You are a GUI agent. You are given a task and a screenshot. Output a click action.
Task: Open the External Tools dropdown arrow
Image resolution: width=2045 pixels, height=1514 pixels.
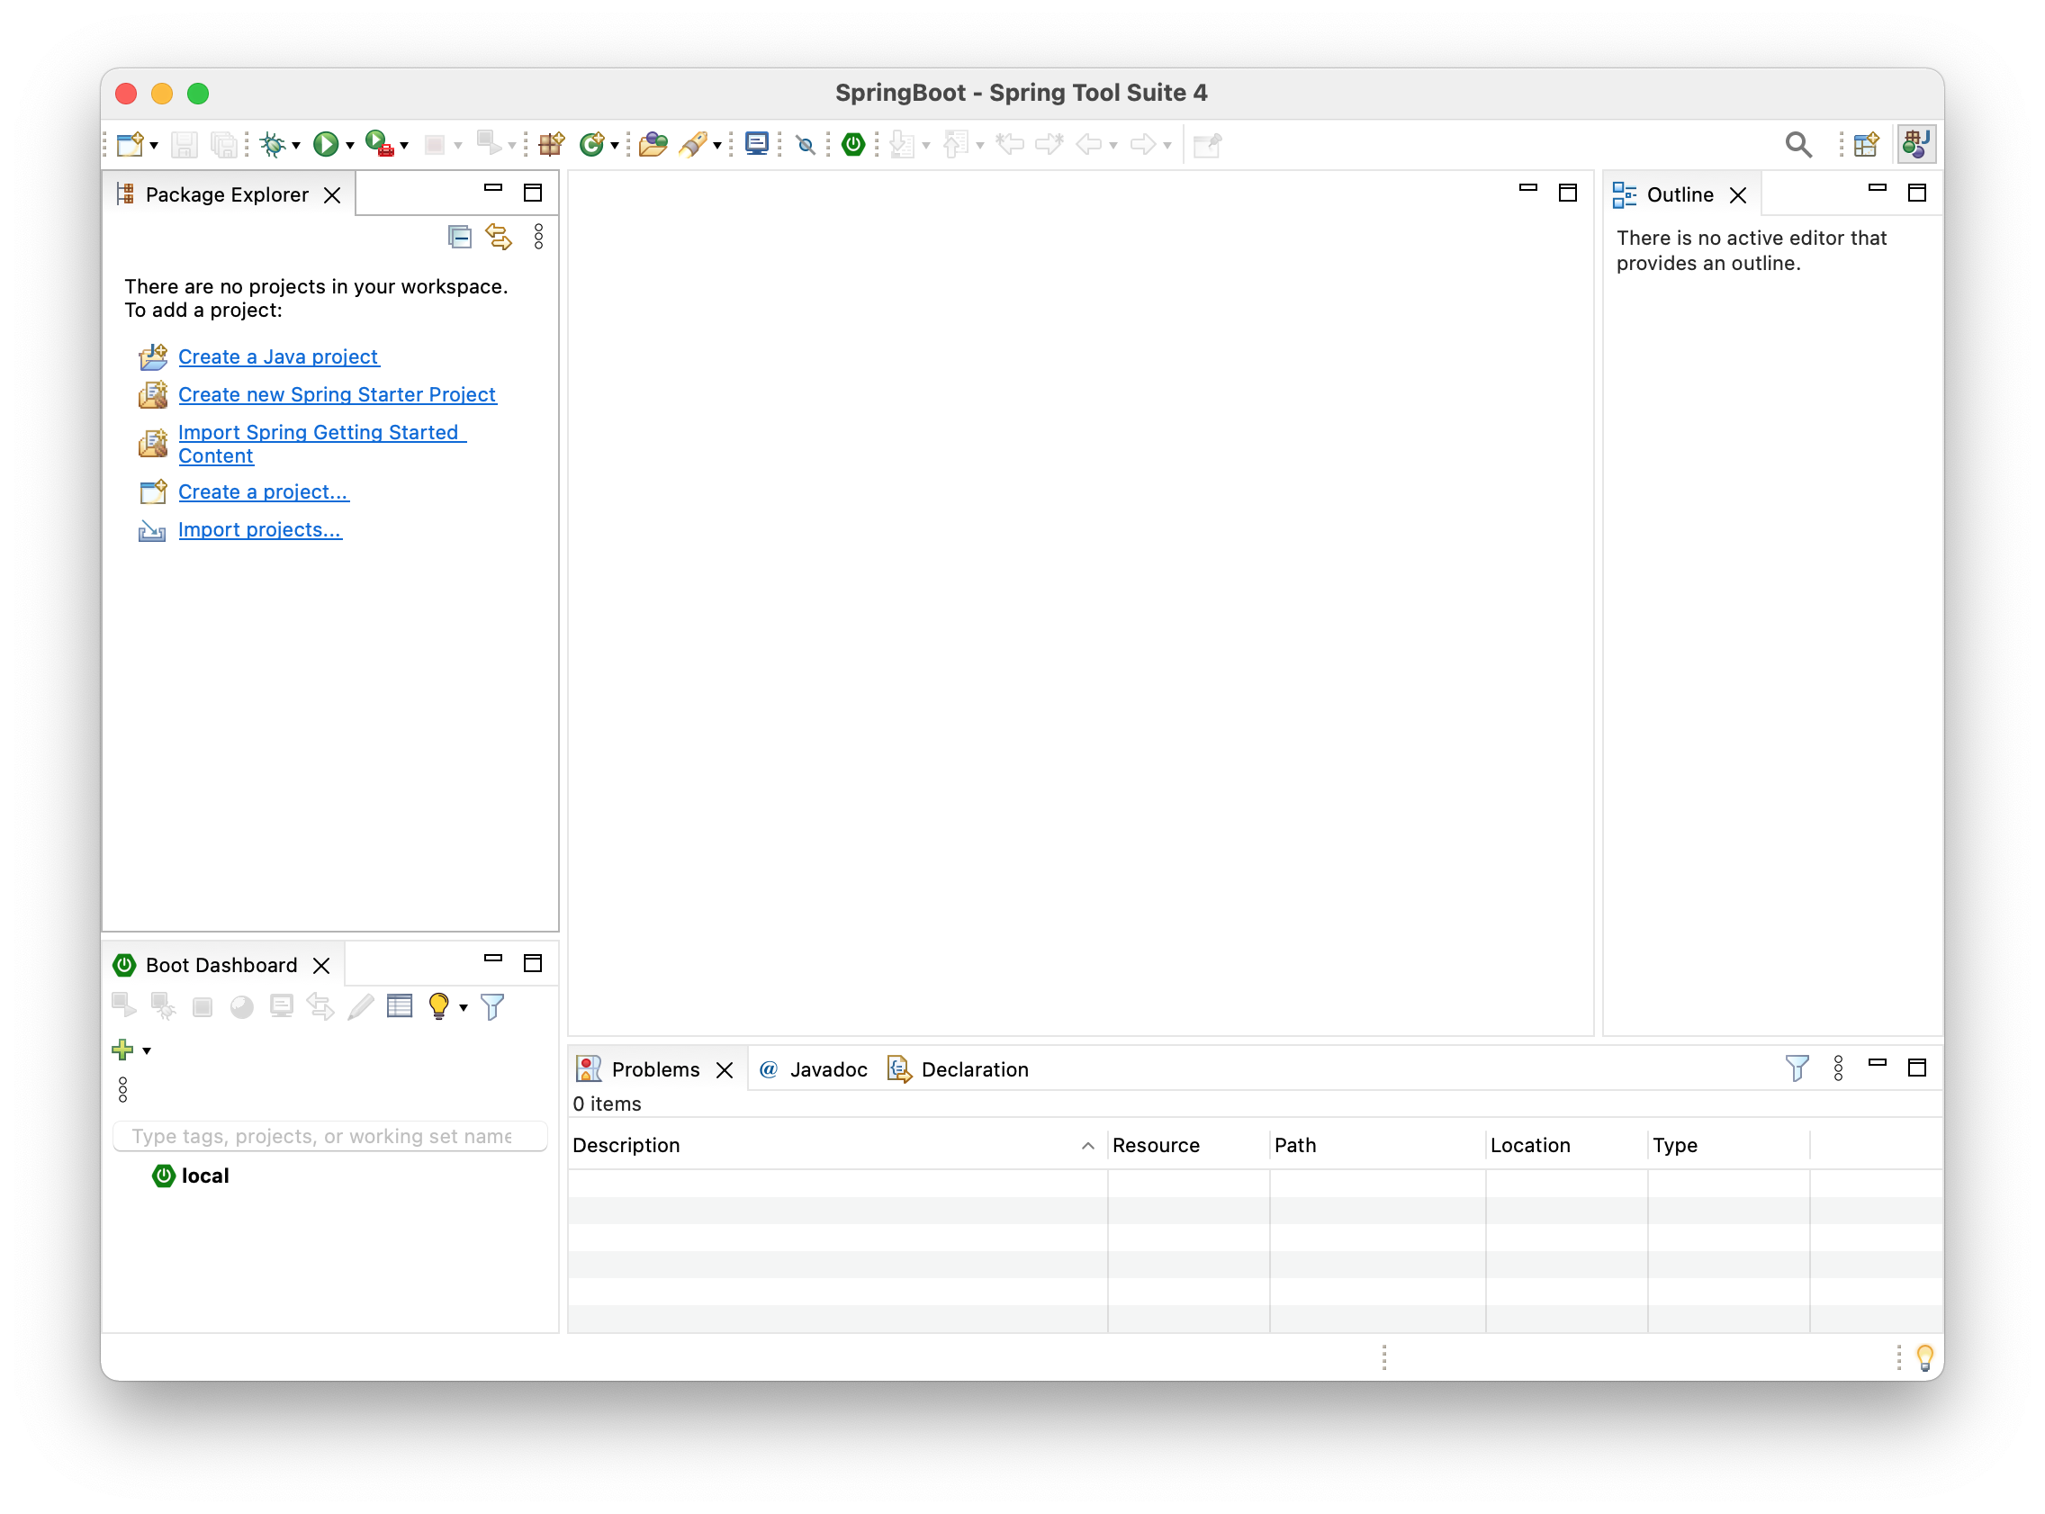(403, 146)
